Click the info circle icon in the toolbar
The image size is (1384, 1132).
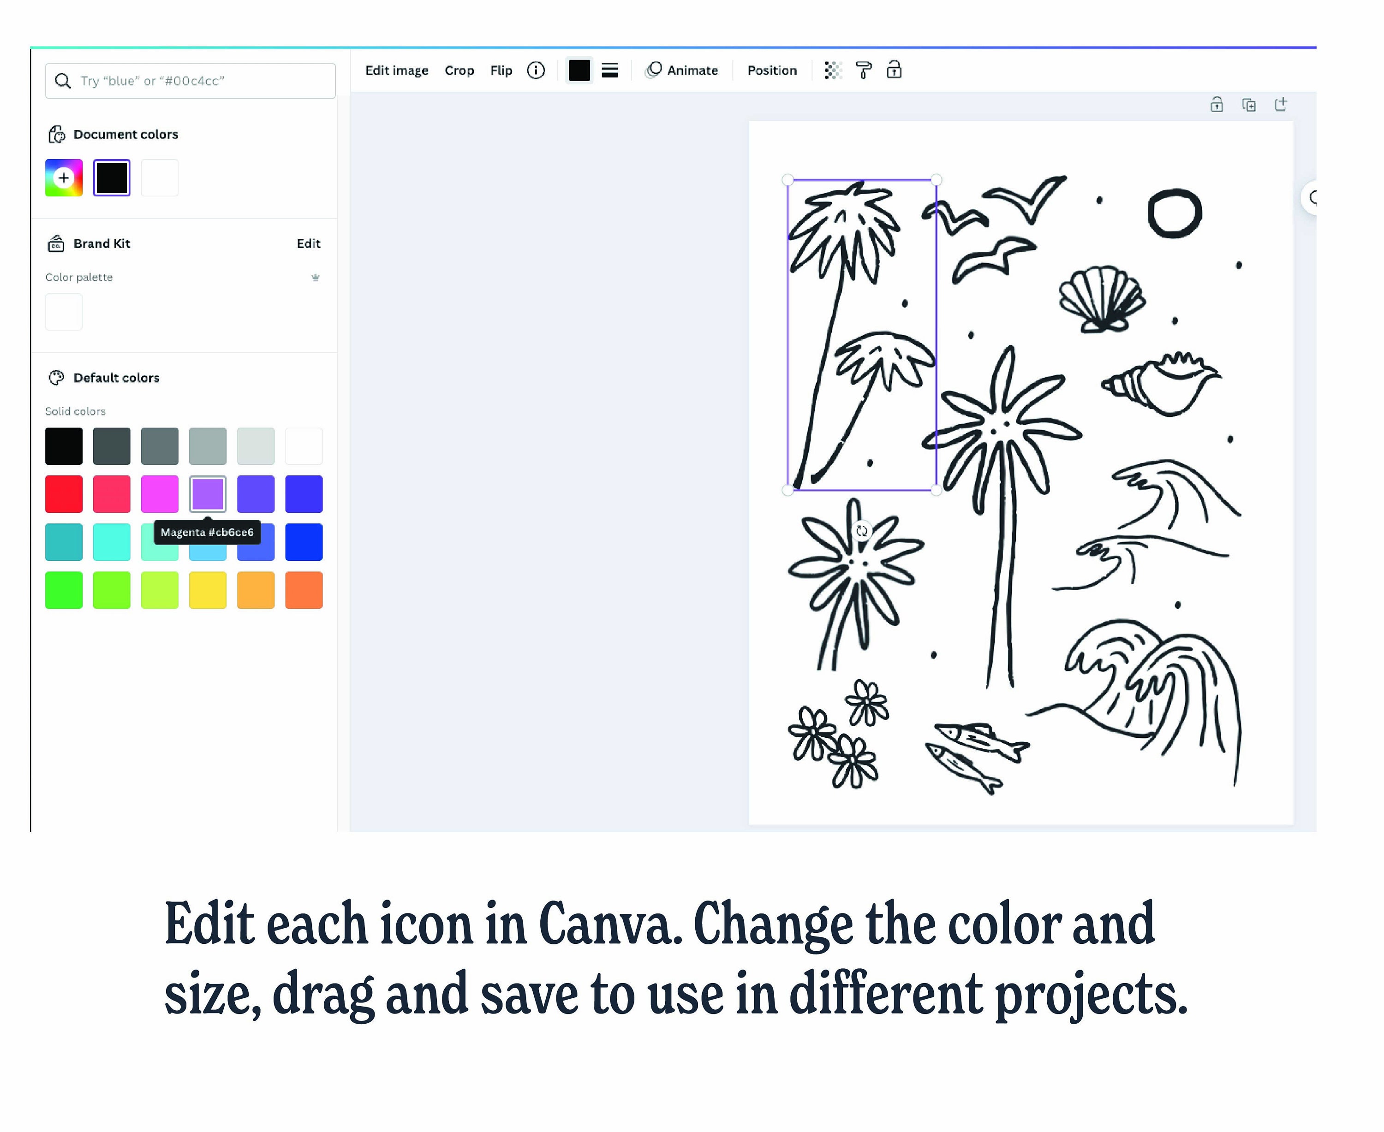click(x=535, y=70)
